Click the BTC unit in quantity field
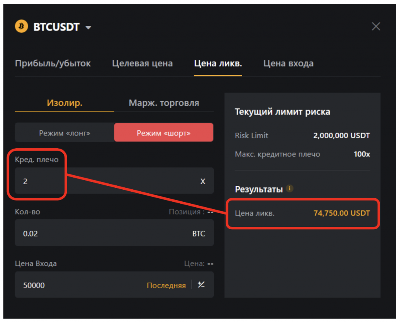This screenshot has width=400, height=322. (x=199, y=233)
